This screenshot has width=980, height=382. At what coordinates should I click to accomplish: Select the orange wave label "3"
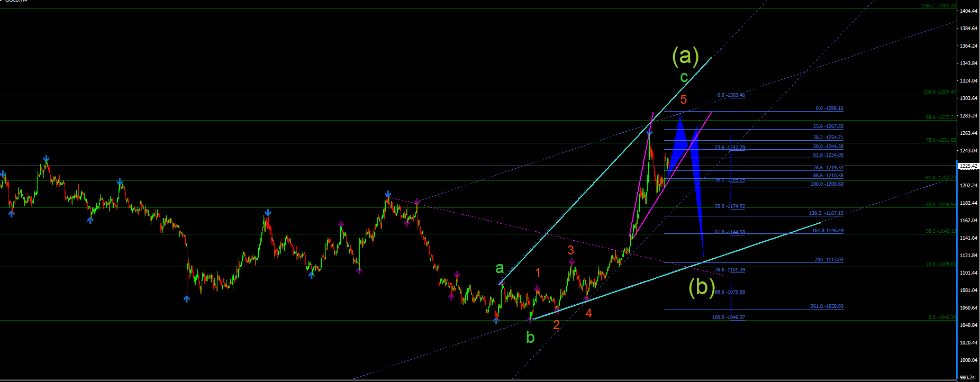pyautogui.click(x=571, y=250)
